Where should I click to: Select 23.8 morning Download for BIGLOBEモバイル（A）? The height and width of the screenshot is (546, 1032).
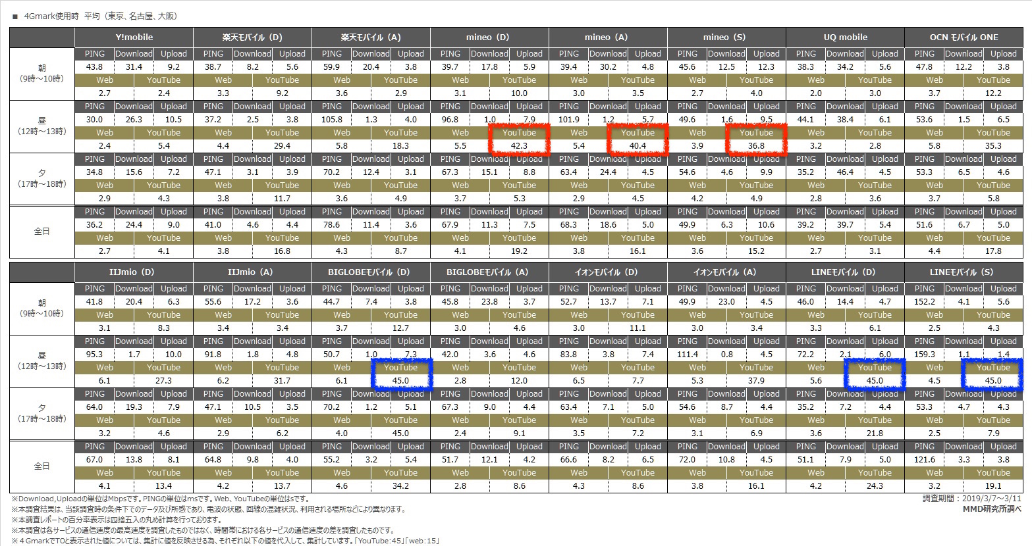point(489,302)
